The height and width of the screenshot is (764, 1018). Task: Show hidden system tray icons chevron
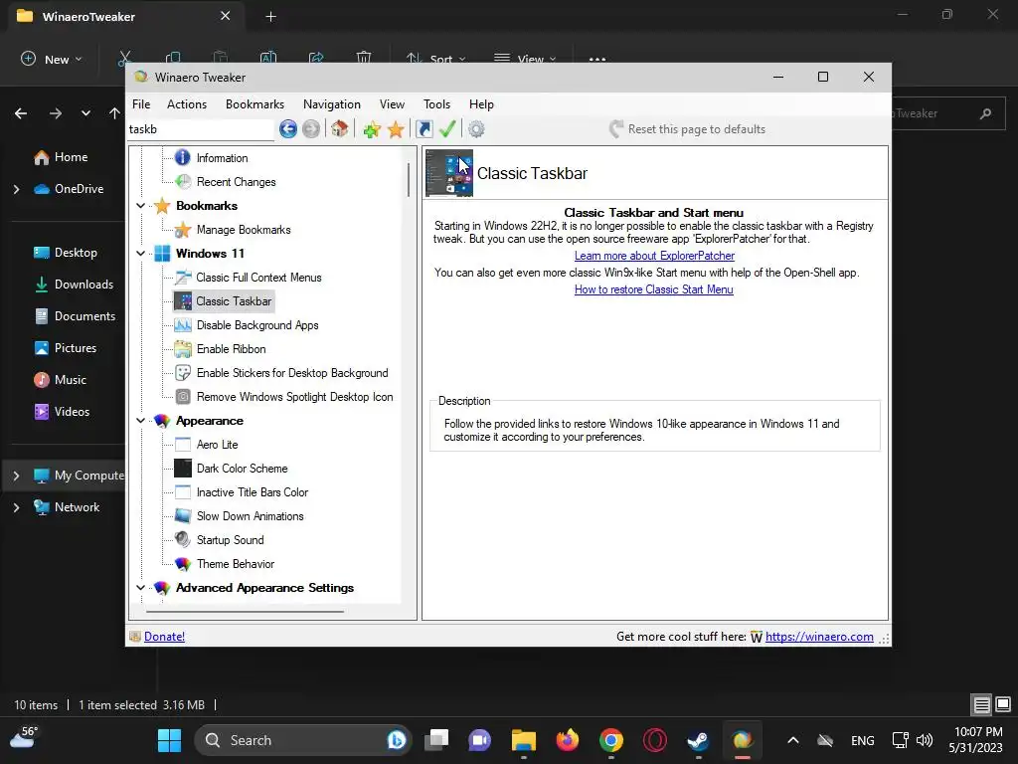792,740
